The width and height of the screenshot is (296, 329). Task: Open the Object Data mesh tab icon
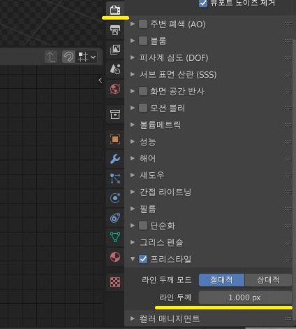click(x=115, y=237)
